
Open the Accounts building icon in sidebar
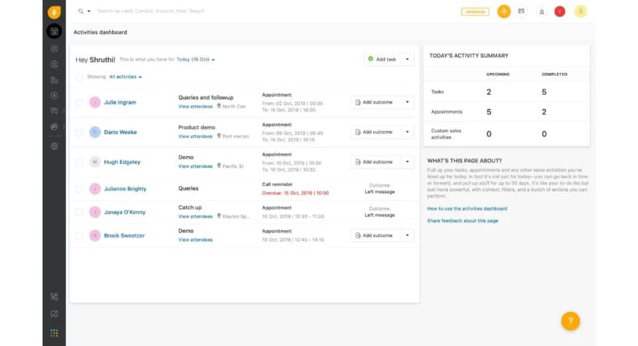[x=54, y=80]
